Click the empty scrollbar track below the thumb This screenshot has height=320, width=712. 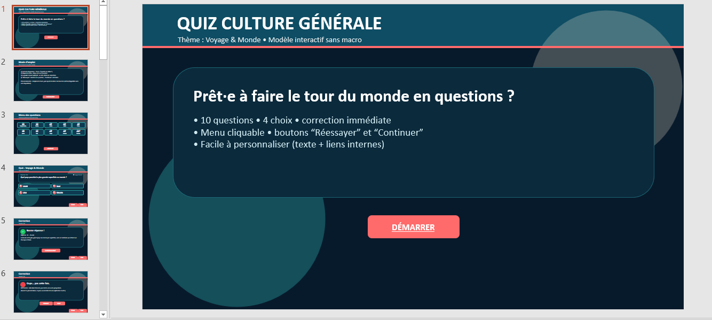pos(104,187)
